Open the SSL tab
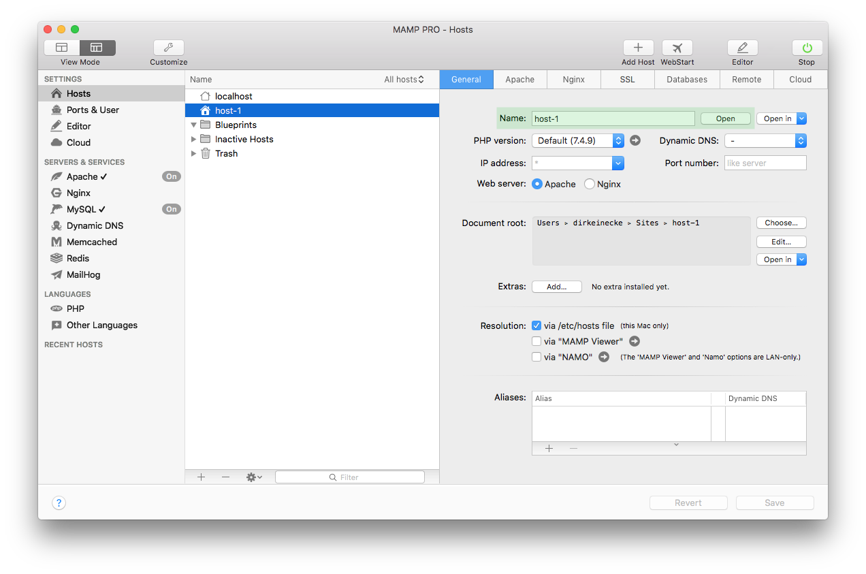The width and height of the screenshot is (866, 574). [x=627, y=79]
